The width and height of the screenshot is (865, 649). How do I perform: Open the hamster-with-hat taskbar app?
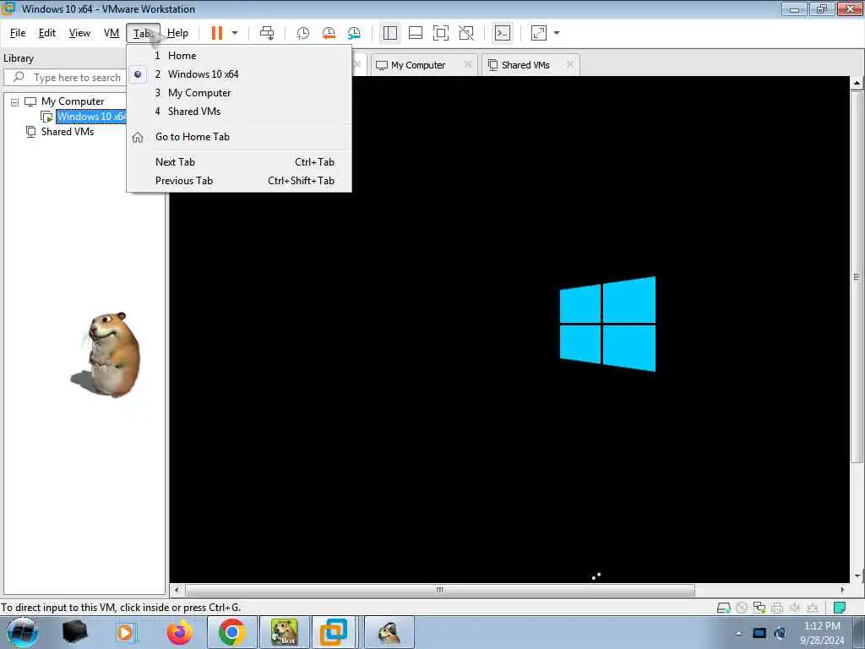389,632
